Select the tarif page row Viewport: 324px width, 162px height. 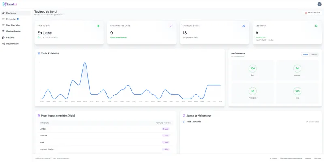[x=105, y=143]
